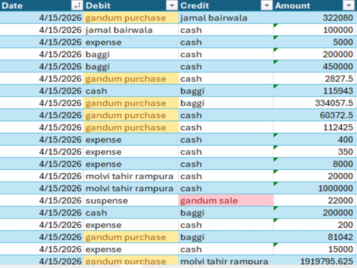Select 'expense' in the 5000 row

(131, 42)
